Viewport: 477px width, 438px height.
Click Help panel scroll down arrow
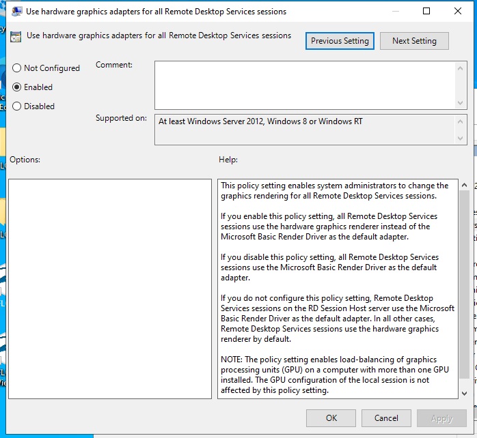coord(464,394)
